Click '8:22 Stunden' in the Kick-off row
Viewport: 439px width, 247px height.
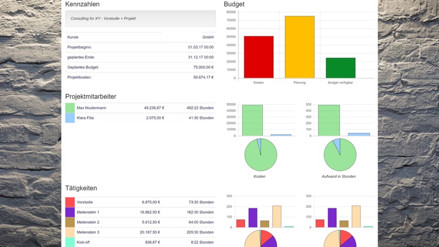click(202, 242)
